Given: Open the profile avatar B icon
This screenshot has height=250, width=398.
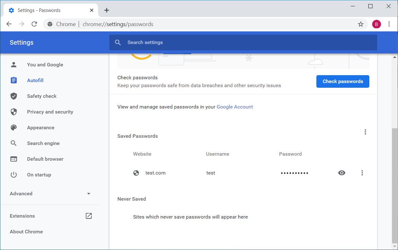Looking at the screenshot, I should point(376,24).
